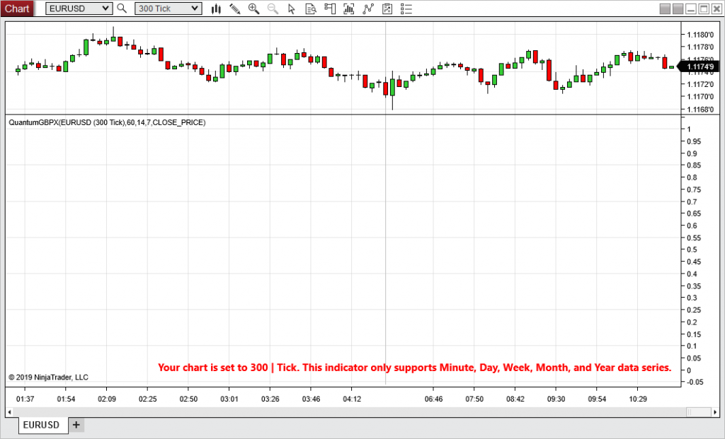Activate the zoom in tool
Screen dimensions: 725x439
[253, 8]
